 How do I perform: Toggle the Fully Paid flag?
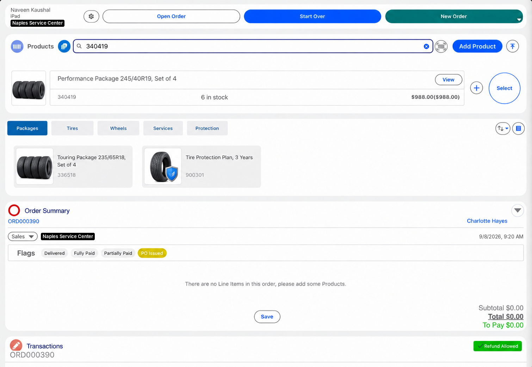[x=84, y=253]
